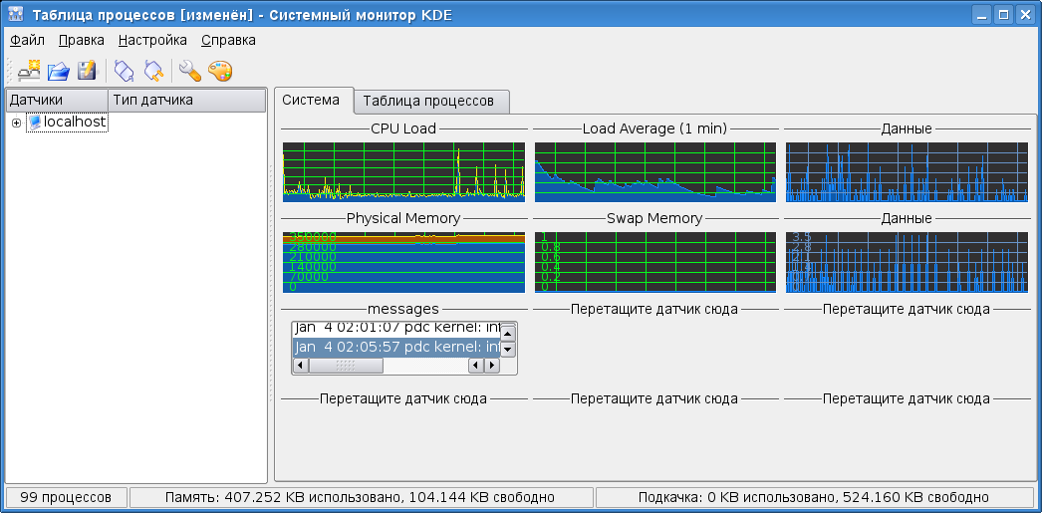This screenshot has height=513, width=1042.
Task: Click the top-right Данные bar graph
Action: (x=907, y=172)
